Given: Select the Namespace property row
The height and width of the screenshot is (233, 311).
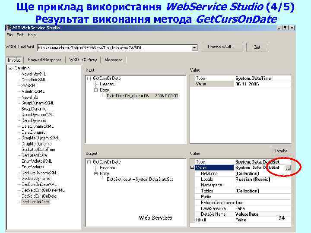Looking at the screenshot, I should click(x=243, y=185).
